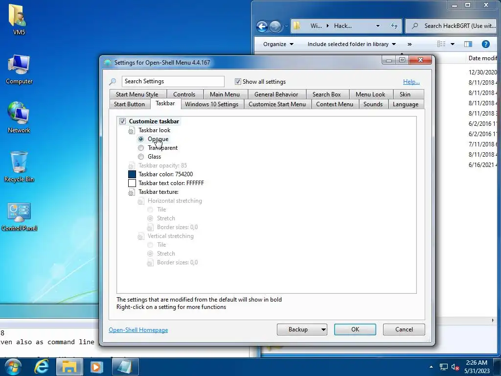Confirm settings with OK button
Viewport: 501px width, 376px height.
355,329
